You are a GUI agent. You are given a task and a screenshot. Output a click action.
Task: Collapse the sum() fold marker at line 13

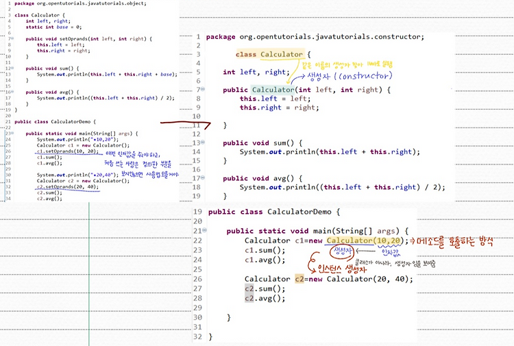(203, 142)
